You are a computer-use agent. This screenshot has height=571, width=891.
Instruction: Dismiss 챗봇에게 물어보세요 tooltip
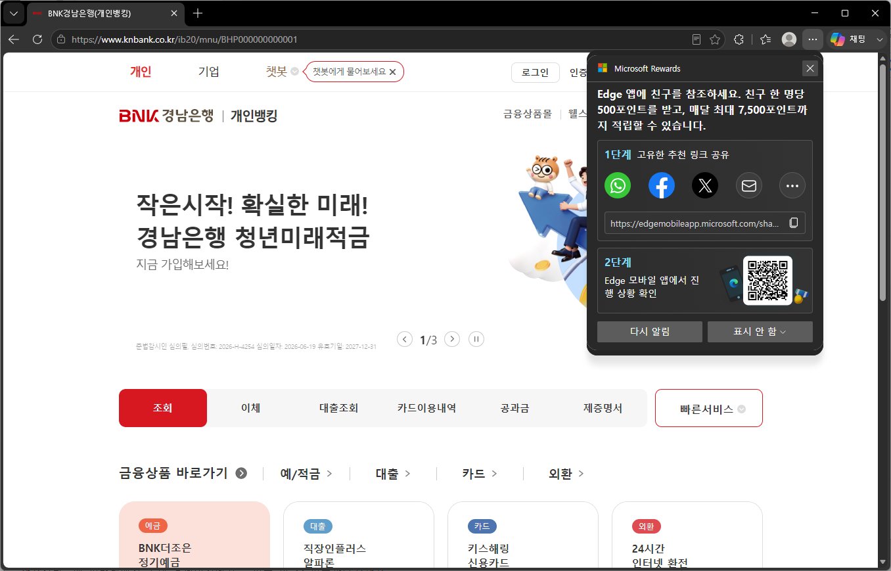pyautogui.click(x=392, y=72)
